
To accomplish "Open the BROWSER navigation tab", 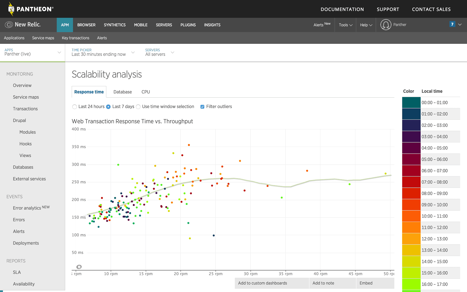I will tap(86, 25).
